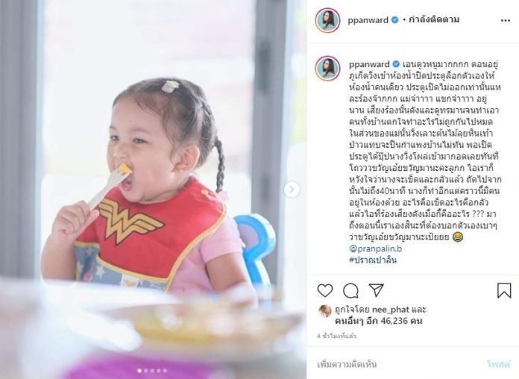Click the add comment input field
Screen dimensions: 519x379
397,364
